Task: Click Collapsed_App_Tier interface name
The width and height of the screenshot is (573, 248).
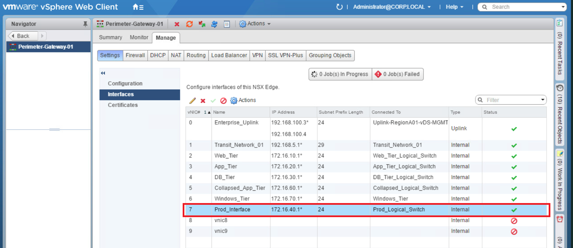Action: pyautogui.click(x=240, y=188)
